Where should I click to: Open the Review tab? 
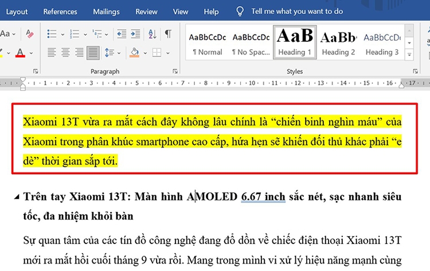pyautogui.click(x=146, y=11)
